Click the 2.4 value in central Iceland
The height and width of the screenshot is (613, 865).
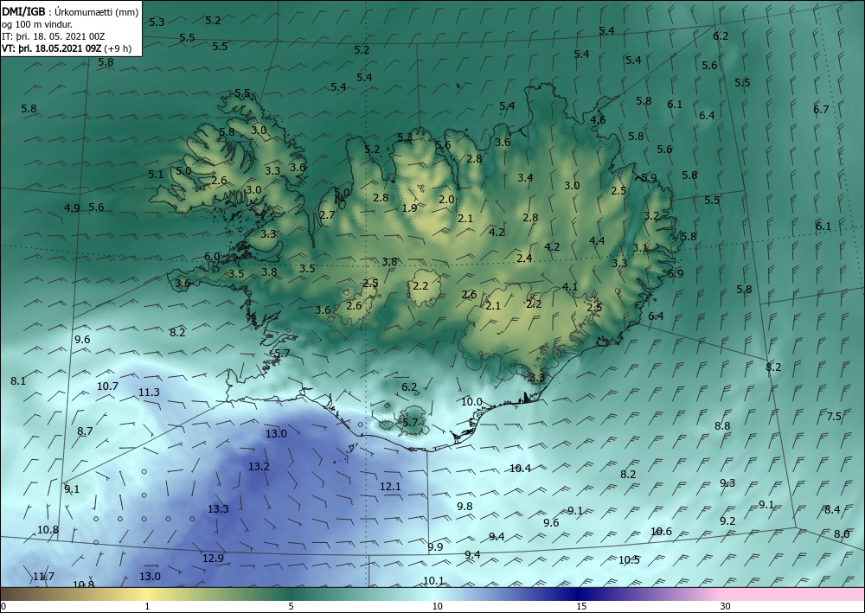[525, 258]
